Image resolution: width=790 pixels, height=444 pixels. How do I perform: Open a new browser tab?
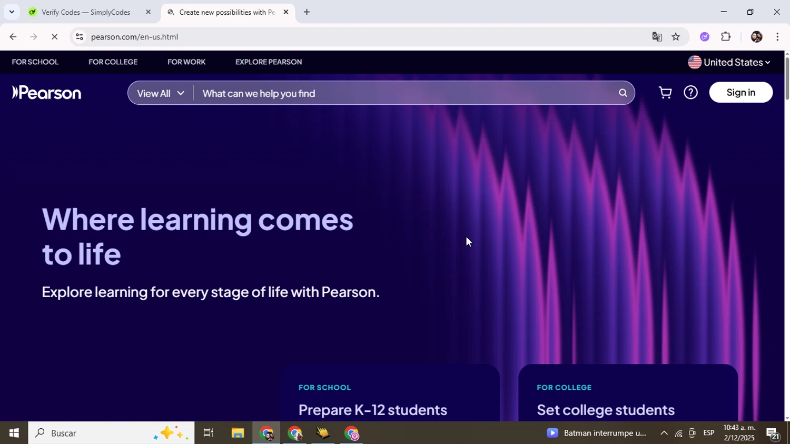(x=307, y=12)
